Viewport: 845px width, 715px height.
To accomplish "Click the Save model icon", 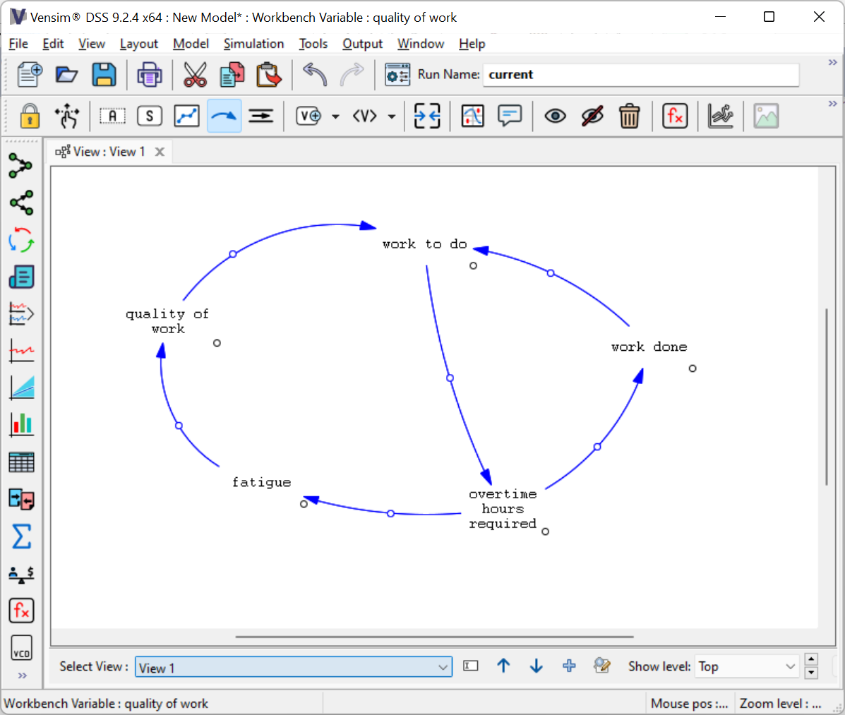I will point(104,74).
